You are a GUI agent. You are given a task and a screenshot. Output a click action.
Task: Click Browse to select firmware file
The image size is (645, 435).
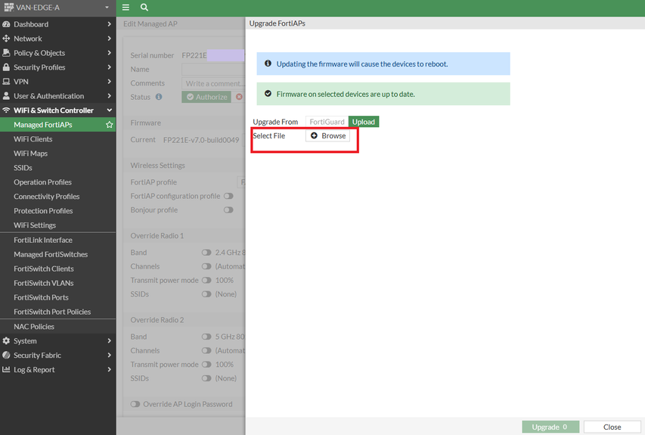pos(328,136)
